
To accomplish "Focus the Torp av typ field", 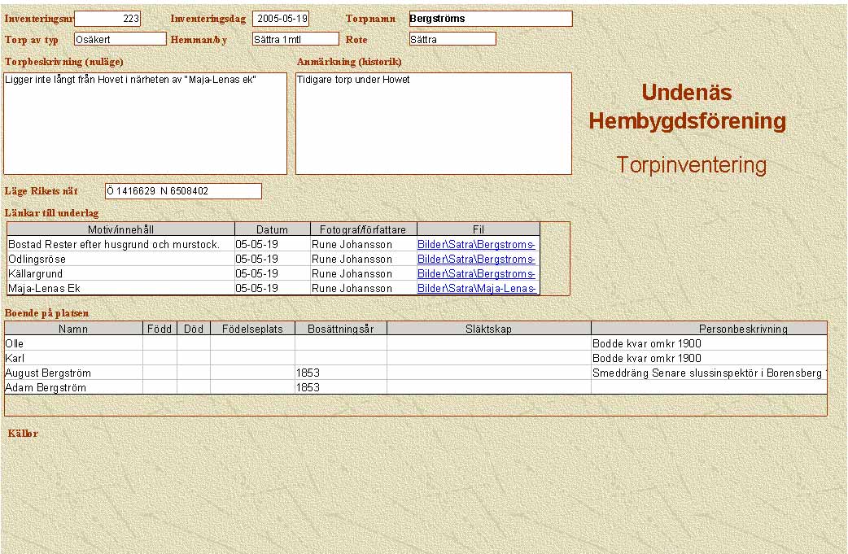I will (x=120, y=39).
